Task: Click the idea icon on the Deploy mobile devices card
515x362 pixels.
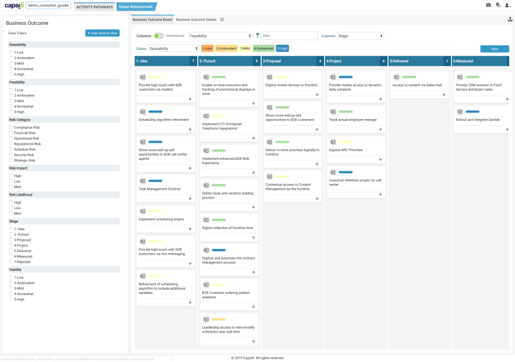Action: coord(269,77)
